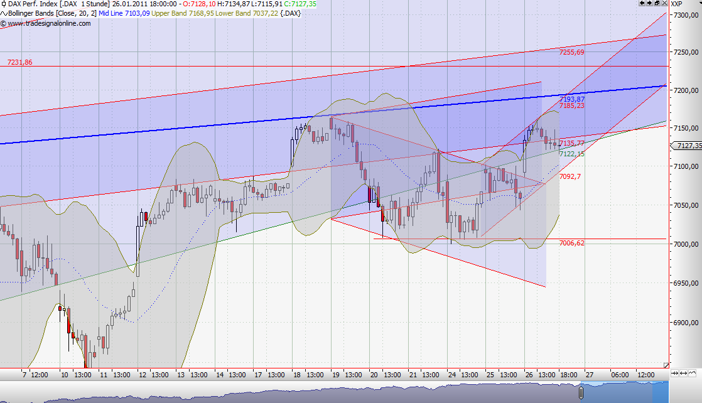Click the 7231,86 price label on the left

19,63
